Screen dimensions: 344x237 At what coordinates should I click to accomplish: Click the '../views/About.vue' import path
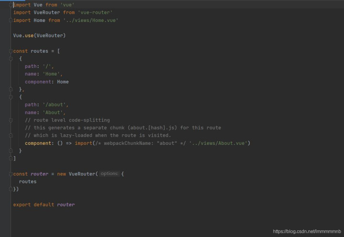(219, 143)
